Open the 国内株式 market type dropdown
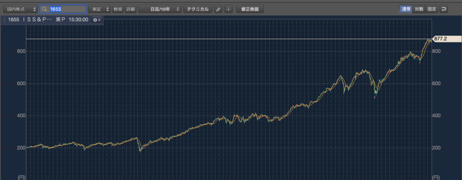The image size is (462, 180). [x=20, y=9]
